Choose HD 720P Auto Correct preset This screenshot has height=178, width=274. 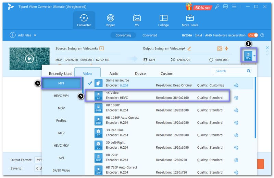[169, 170]
